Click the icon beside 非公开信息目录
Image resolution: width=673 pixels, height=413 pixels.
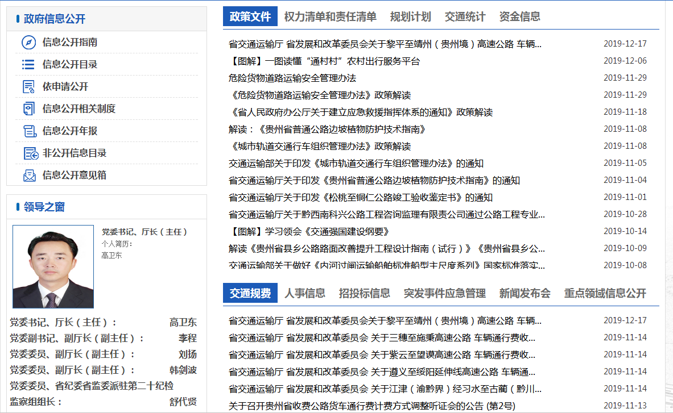pos(30,153)
